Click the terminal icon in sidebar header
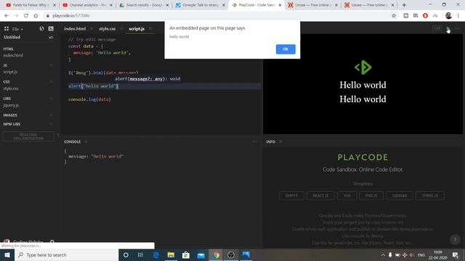 [x=51, y=29]
